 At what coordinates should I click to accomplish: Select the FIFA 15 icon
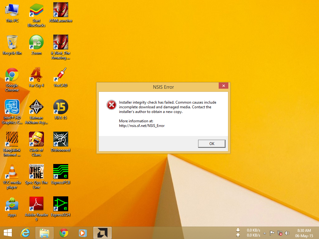61,109
